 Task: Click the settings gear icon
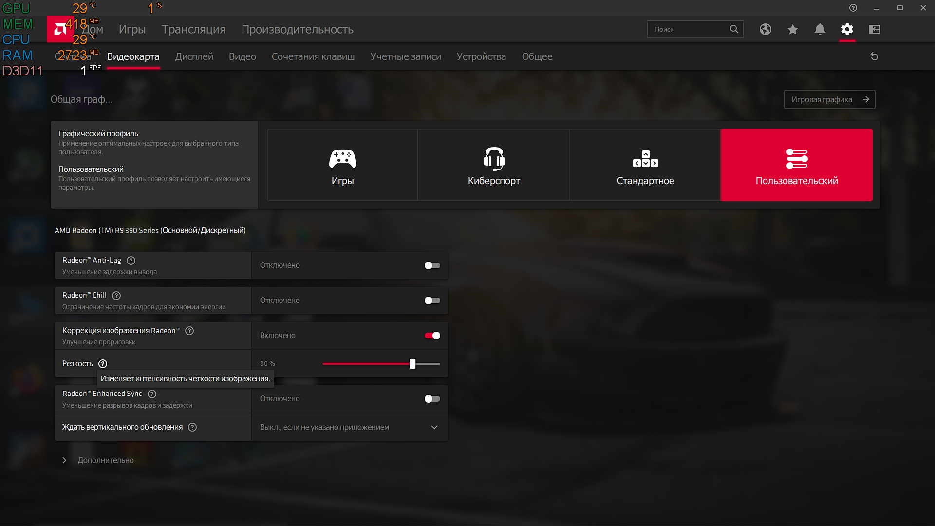pyautogui.click(x=847, y=29)
